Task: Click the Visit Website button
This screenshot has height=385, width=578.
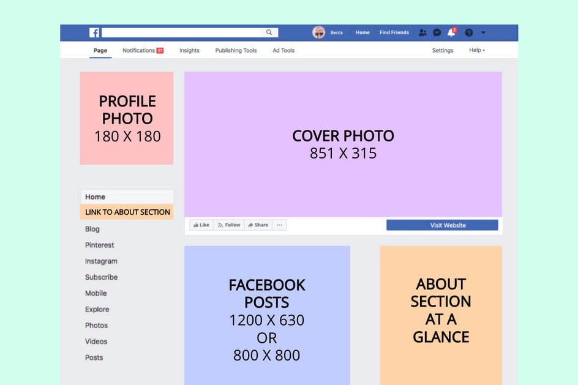Action: pos(442,225)
